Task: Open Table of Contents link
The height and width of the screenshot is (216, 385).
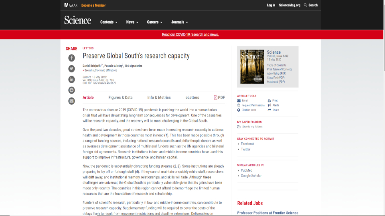Action: [x=277, y=65]
